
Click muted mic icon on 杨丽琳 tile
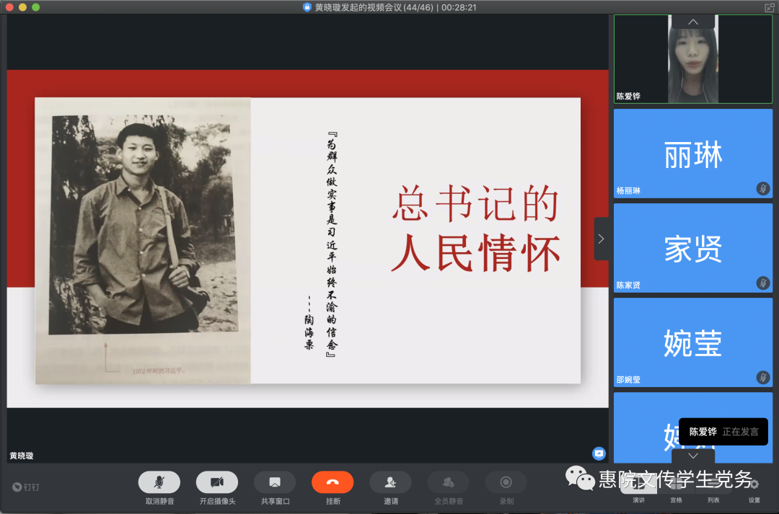[x=762, y=189]
